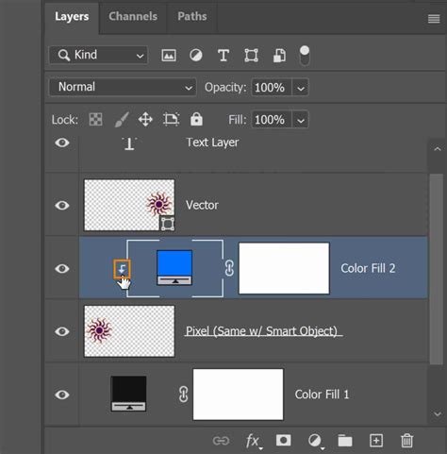
Task: Open the Opacity slider dropdown arrow
Action: [x=301, y=88]
